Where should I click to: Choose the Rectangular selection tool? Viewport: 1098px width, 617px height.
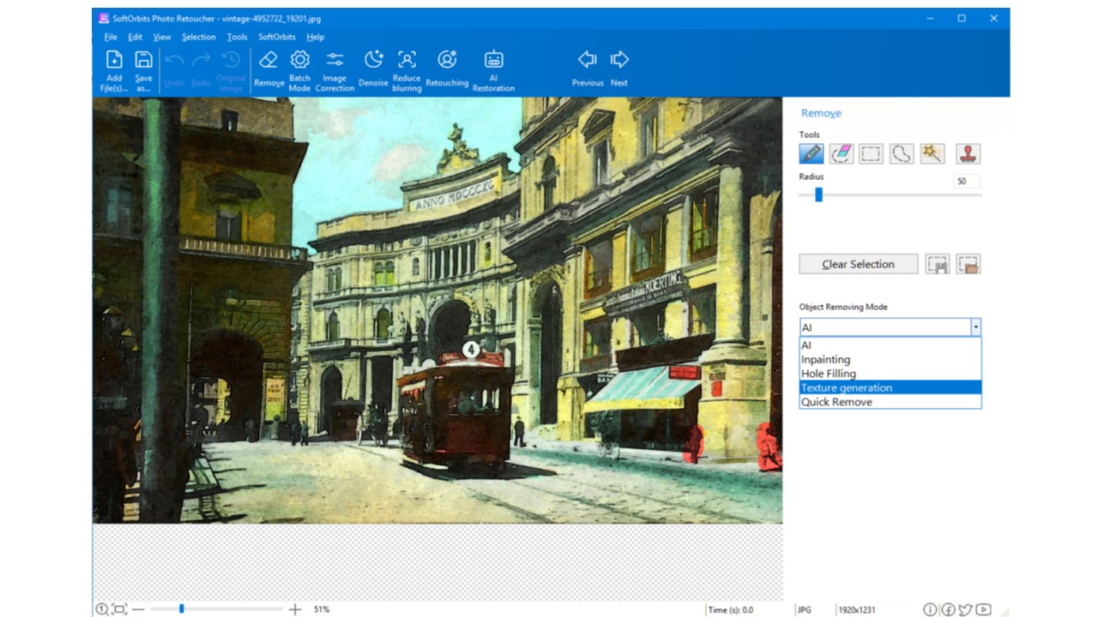[871, 153]
